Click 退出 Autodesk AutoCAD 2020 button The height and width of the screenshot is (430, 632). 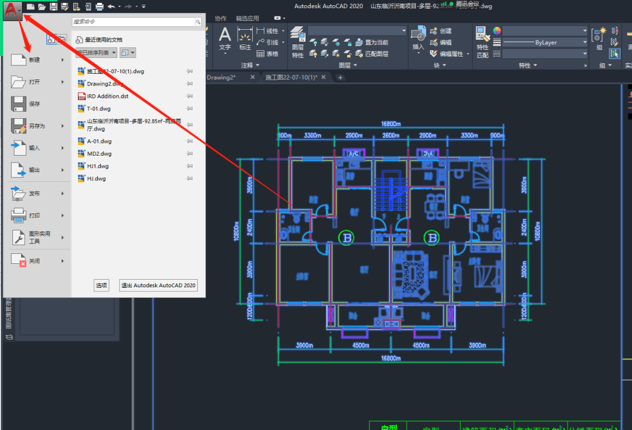(x=159, y=285)
